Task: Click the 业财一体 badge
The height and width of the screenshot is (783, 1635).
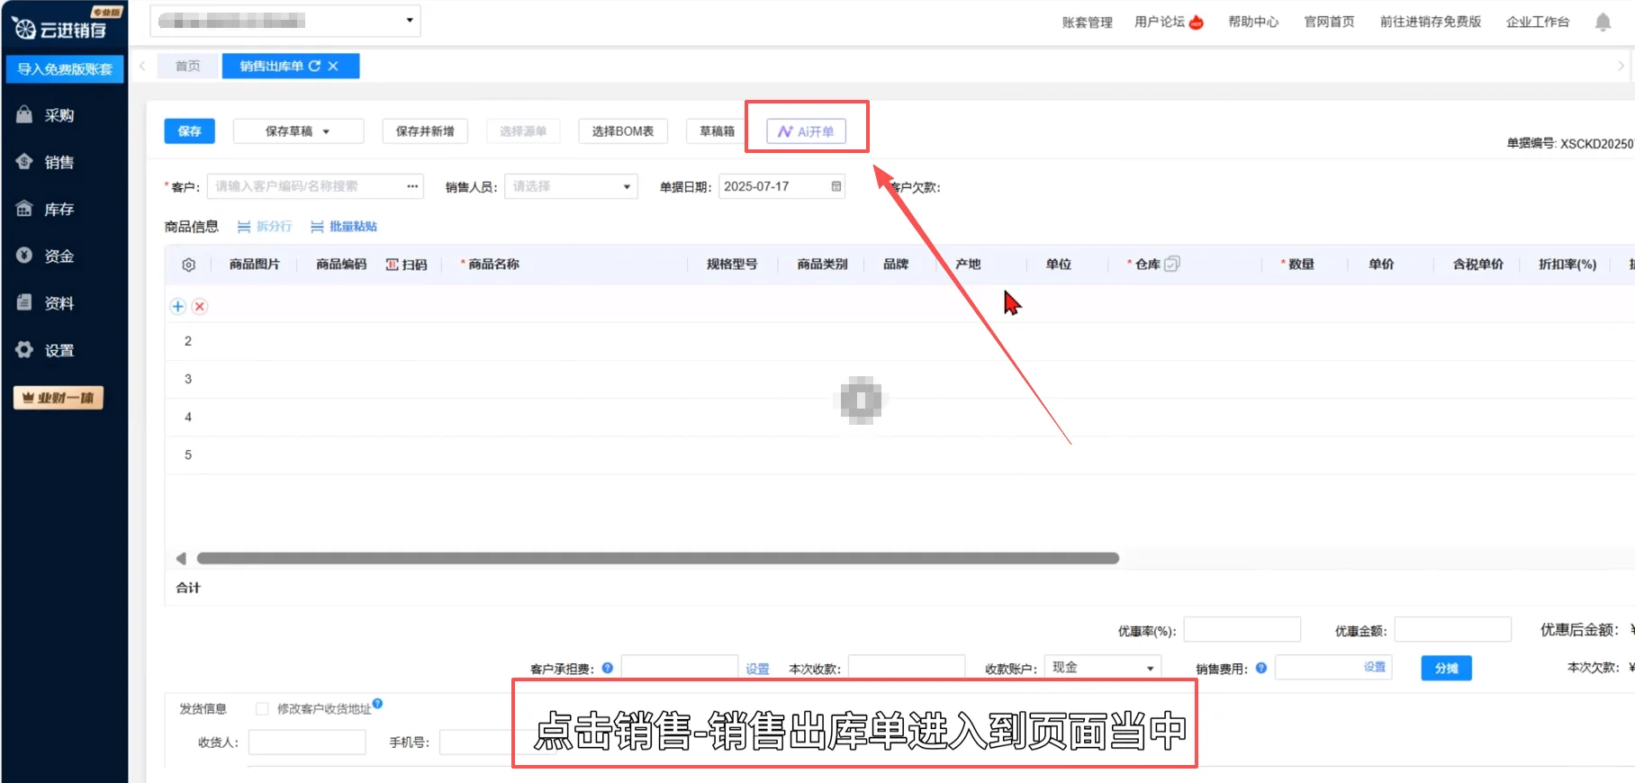Action: coord(59,398)
